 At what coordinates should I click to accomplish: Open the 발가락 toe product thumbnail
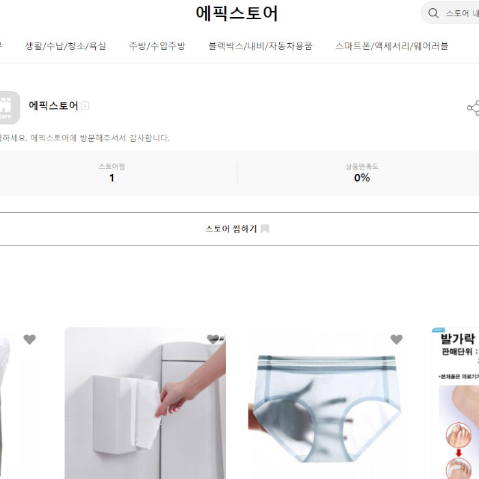456,403
